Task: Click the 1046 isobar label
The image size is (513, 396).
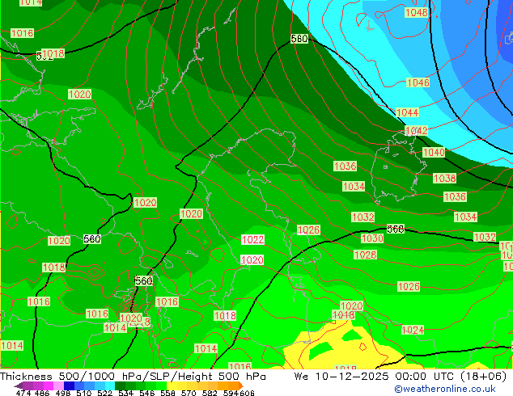Action: point(418,82)
